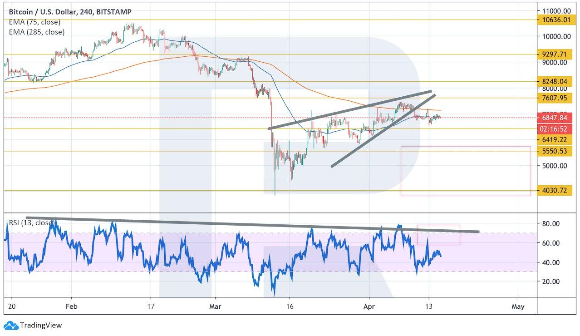Click the EMA (285, close) indicator label

pyautogui.click(x=36, y=32)
